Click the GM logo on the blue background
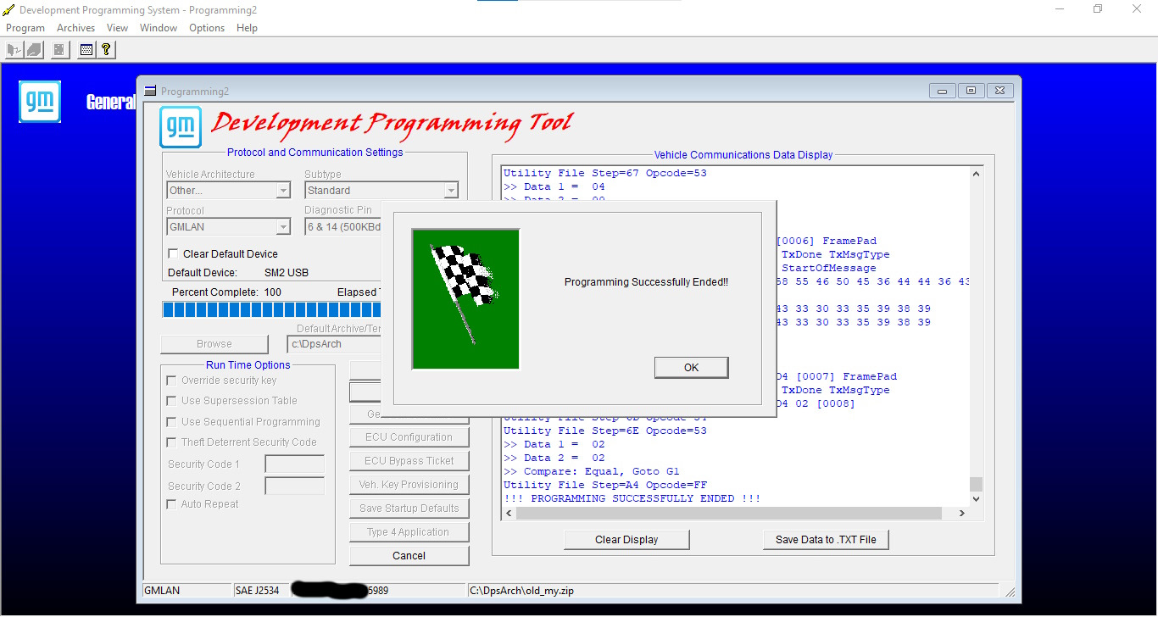This screenshot has width=1158, height=617. pos(40,102)
